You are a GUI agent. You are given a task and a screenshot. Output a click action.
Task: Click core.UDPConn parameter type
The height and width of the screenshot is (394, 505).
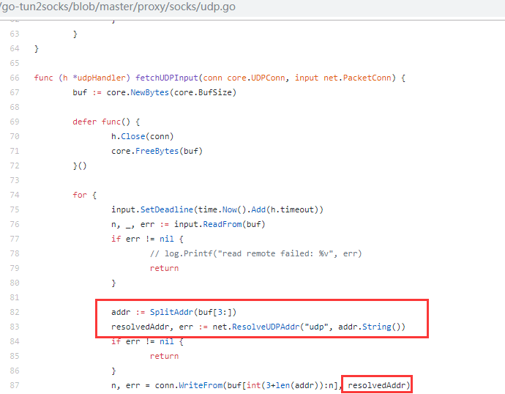[256, 78]
